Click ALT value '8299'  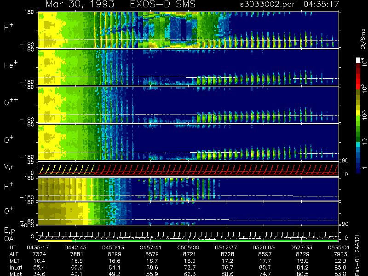pos(115,254)
